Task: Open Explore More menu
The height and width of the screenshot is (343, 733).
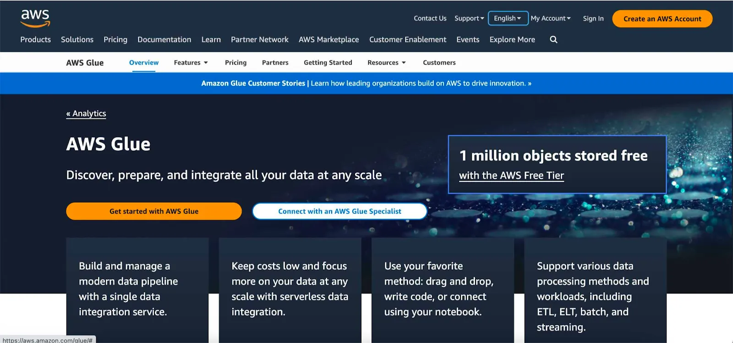Action: pyautogui.click(x=512, y=39)
